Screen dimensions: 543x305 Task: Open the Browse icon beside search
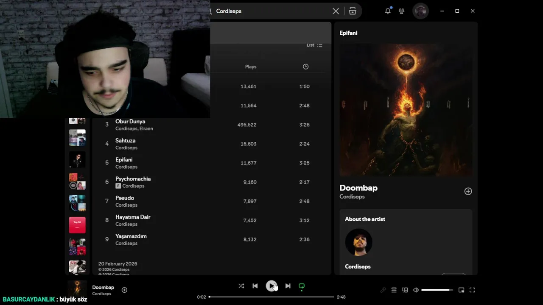pos(353,11)
